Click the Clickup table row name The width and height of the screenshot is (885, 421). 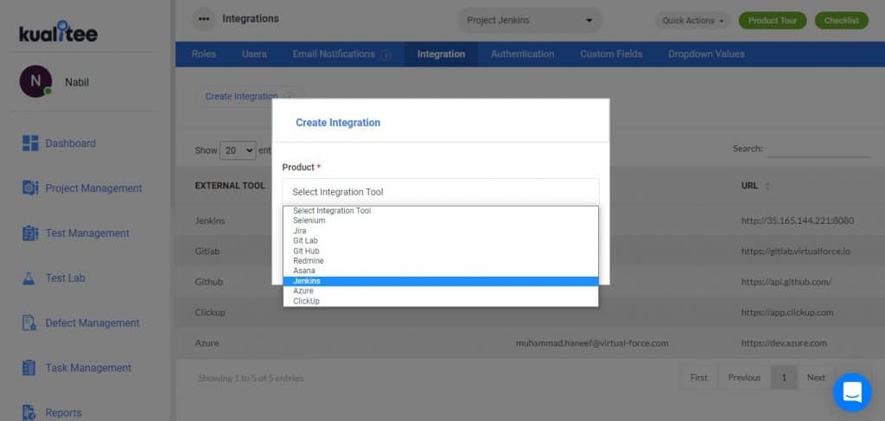pyautogui.click(x=210, y=312)
